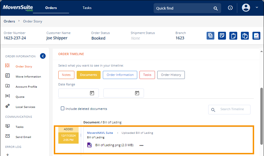Click the MoversNAVL Suite link
This screenshot has width=264, height=156.
pyautogui.click(x=100, y=133)
